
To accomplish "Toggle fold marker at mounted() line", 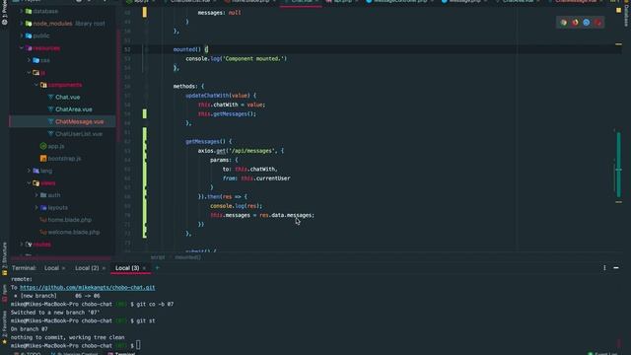I will tap(146, 49).
